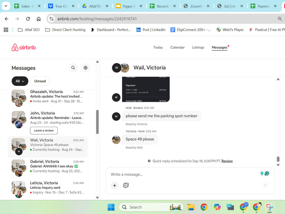Go back with browser back arrow

7,19
